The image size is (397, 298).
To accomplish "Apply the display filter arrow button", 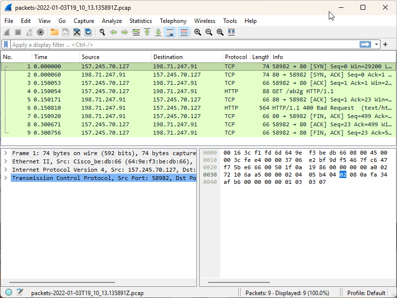I will point(365,44).
